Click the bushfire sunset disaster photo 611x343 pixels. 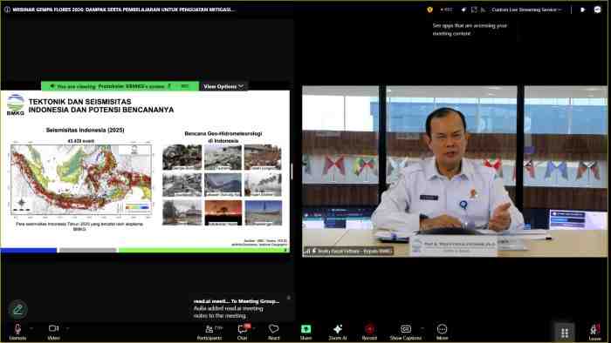click(x=223, y=212)
